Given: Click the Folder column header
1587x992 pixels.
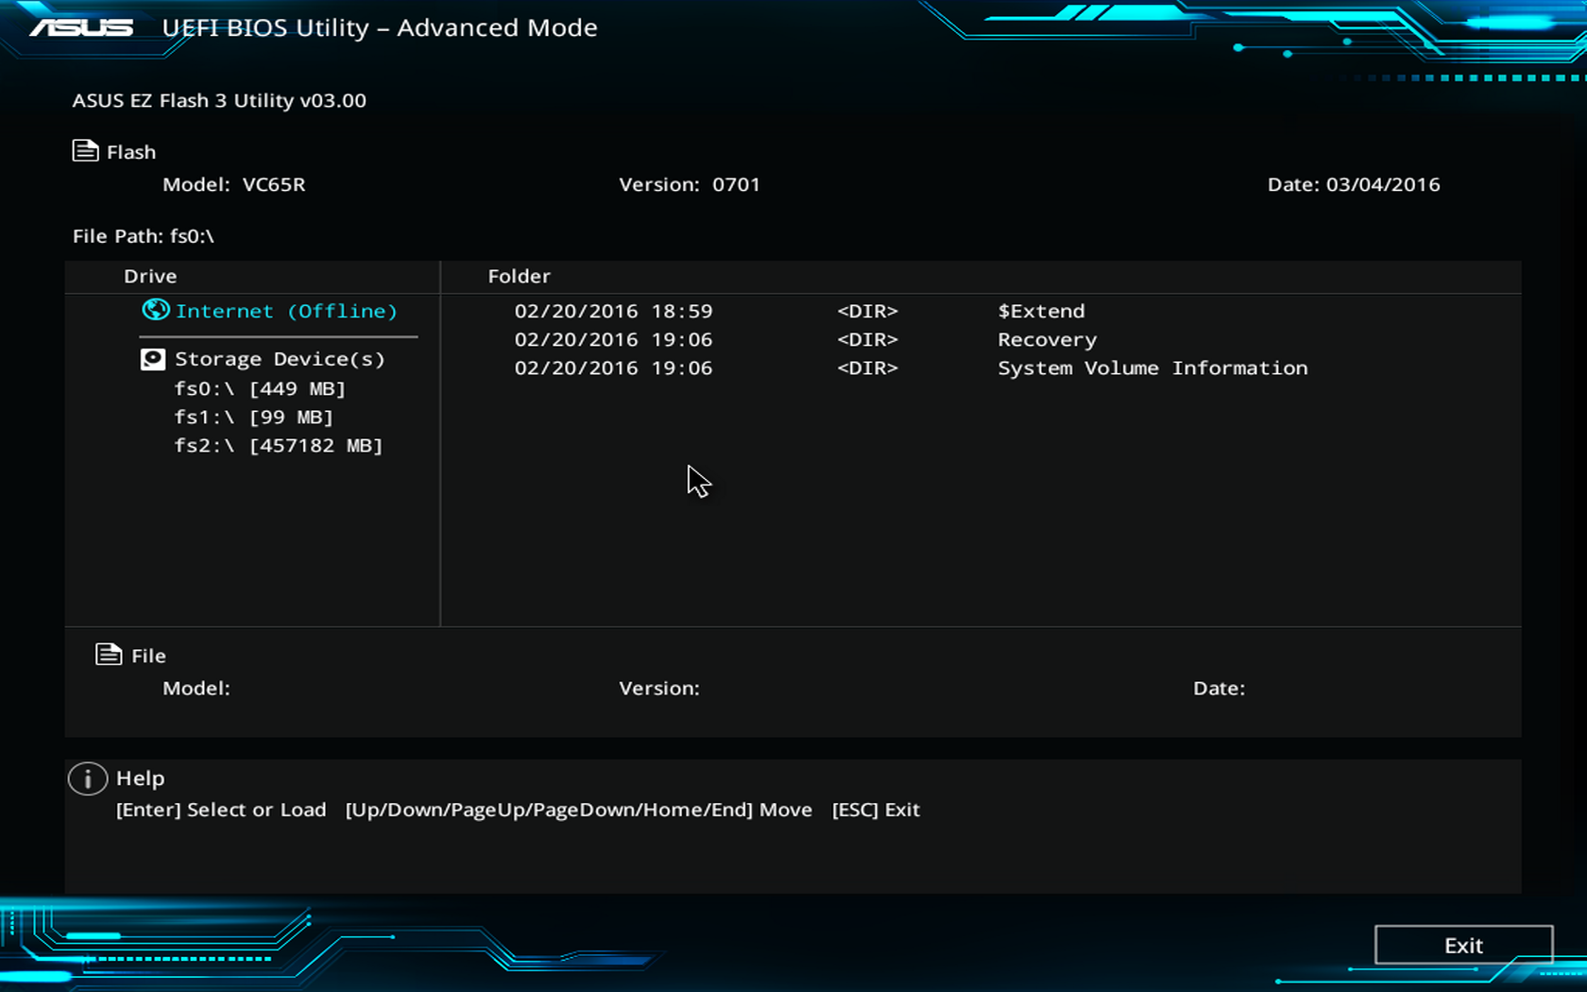Looking at the screenshot, I should [x=519, y=276].
